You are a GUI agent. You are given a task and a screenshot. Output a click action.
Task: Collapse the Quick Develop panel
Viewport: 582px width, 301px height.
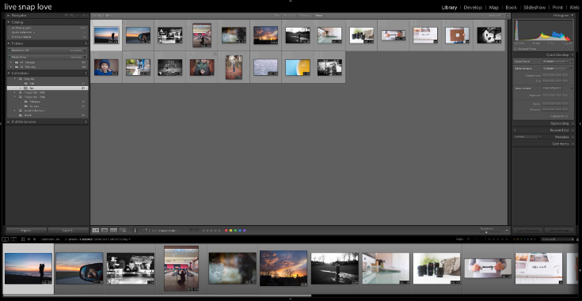click(572, 55)
